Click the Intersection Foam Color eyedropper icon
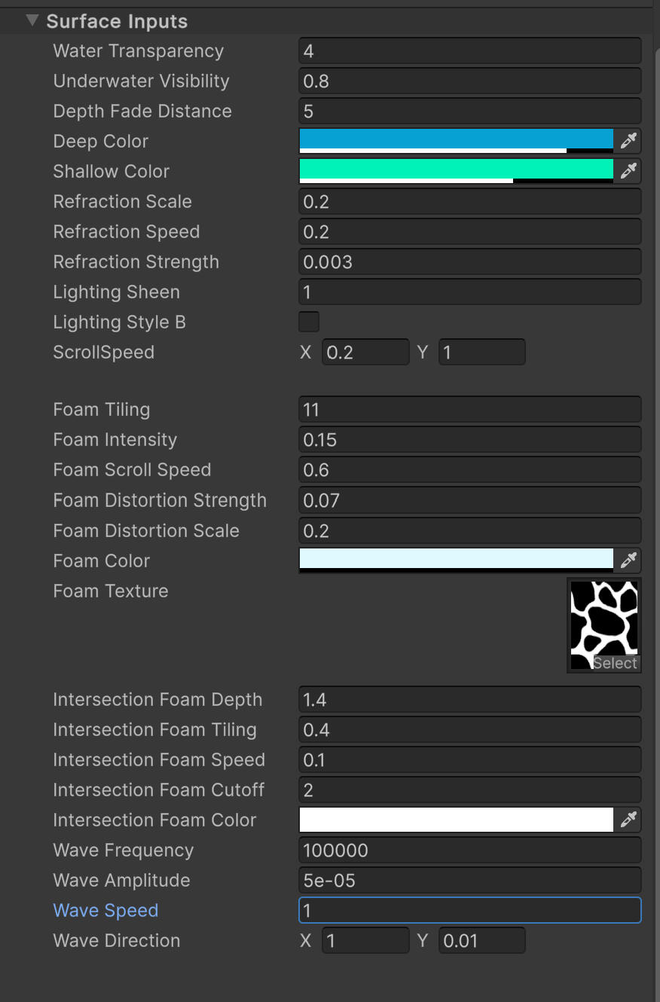 [x=628, y=820]
